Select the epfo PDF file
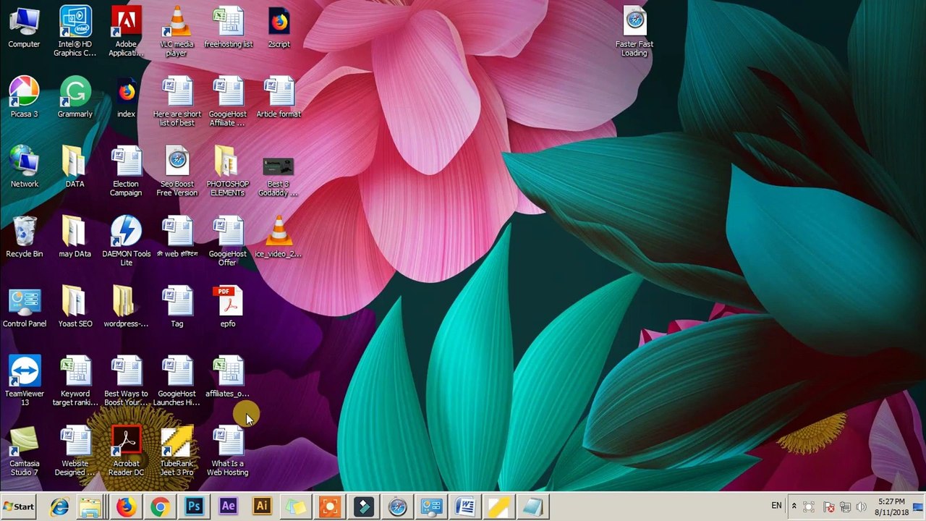The height and width of the screenshot is (521, 926). coord(228,308)
